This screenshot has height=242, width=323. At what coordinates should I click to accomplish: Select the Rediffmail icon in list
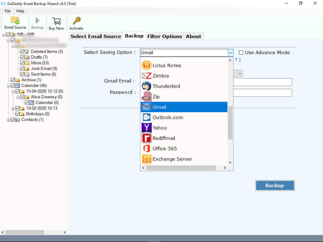point(146,138)
